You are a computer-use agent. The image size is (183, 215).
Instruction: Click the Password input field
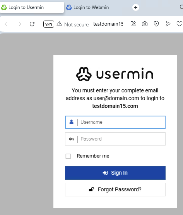point(115,139)
